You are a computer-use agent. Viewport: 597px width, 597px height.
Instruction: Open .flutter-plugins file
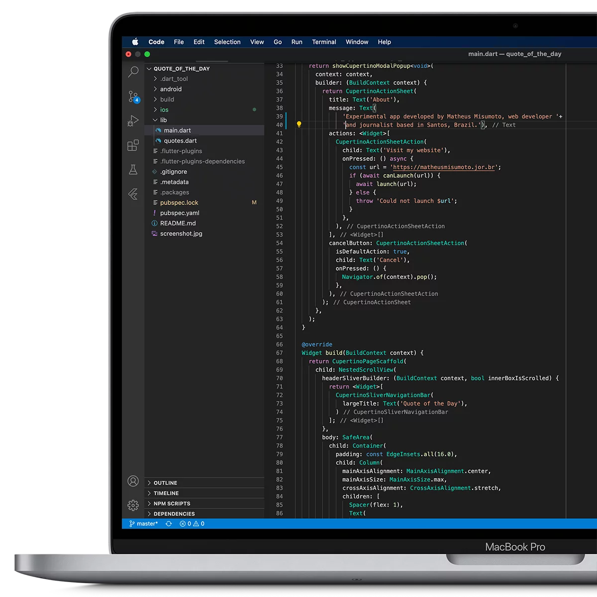204,151
